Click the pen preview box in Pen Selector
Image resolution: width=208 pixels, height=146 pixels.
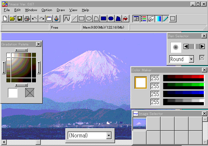(x=176, y=47)
